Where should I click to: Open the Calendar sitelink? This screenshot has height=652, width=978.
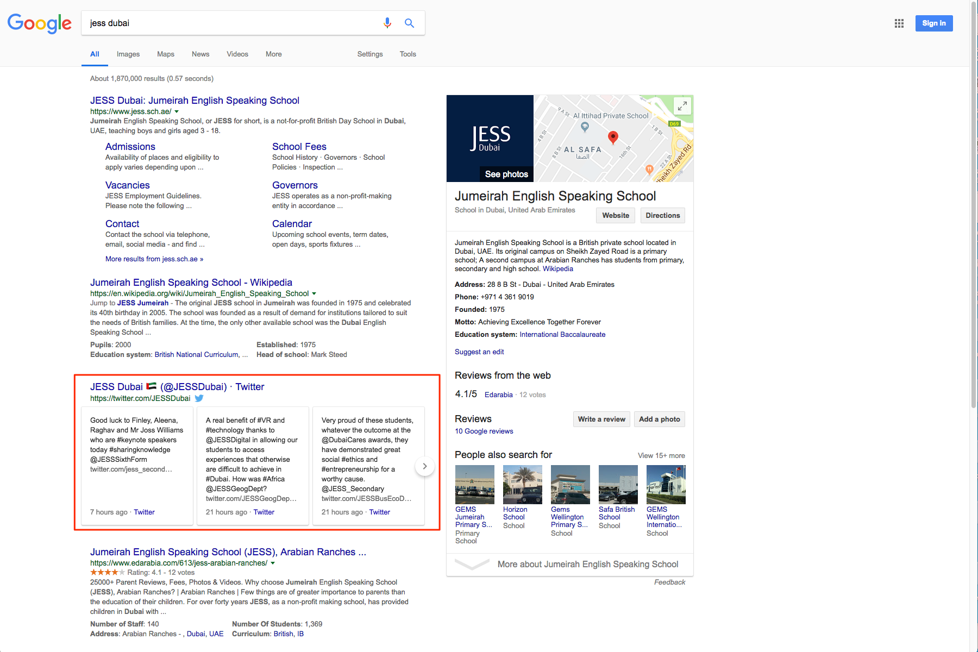click(x=292, y=224)
